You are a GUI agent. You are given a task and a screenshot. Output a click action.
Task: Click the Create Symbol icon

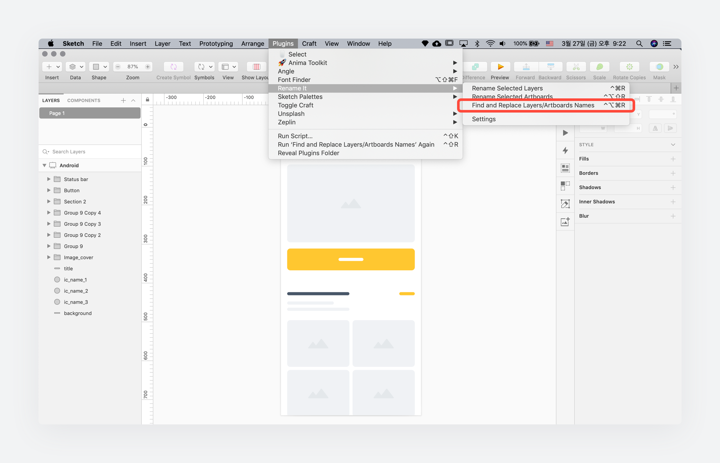[x=173, y=67]
